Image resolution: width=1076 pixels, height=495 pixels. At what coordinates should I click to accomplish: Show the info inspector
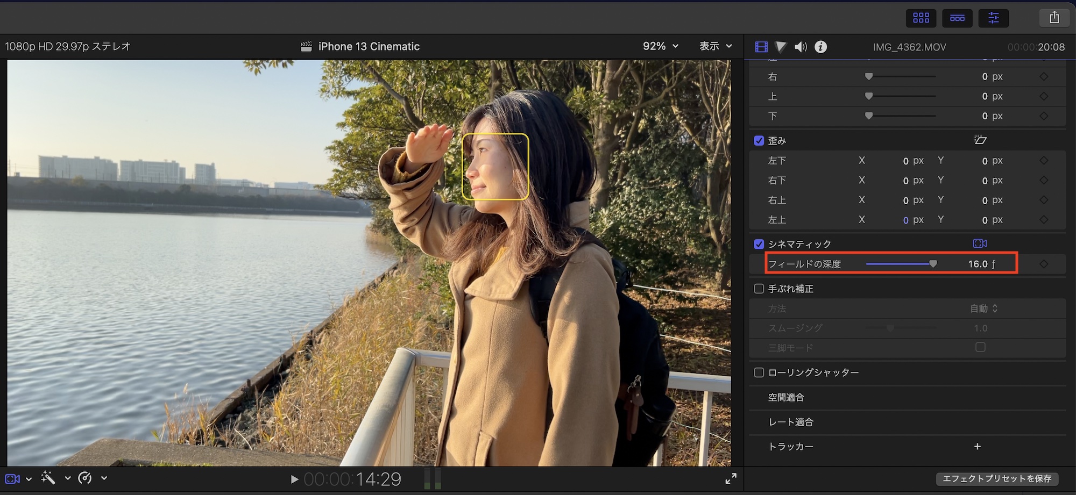[820, 47]
